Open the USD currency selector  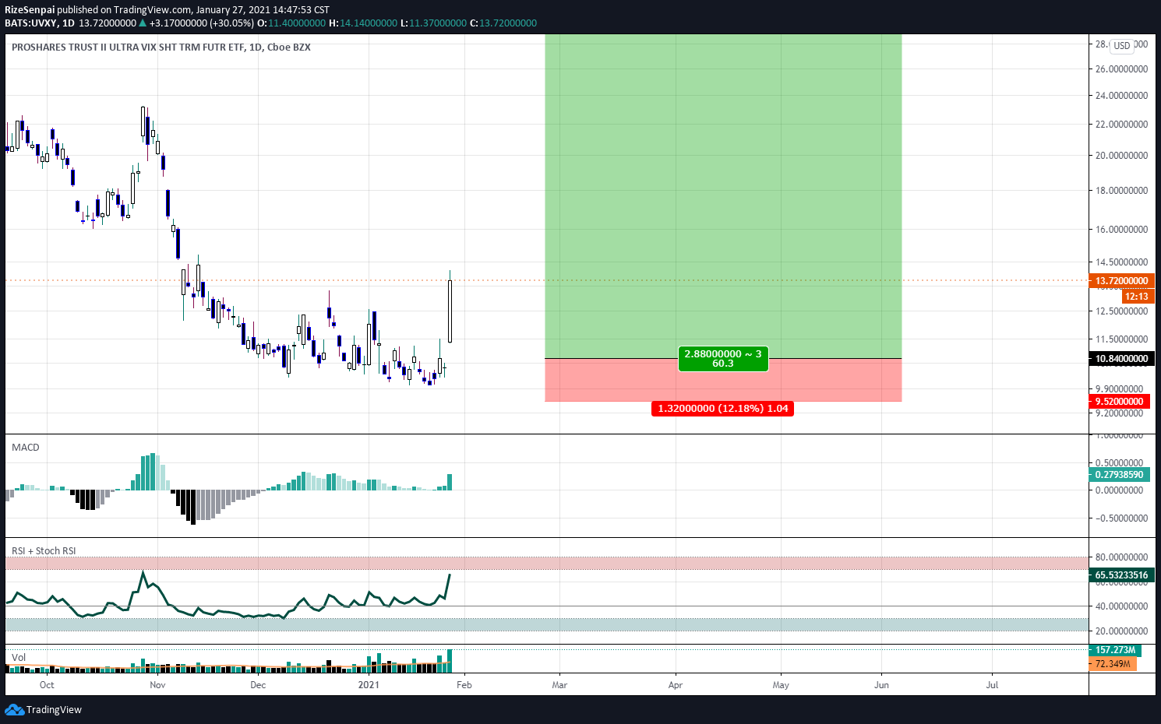point(1122,45)
